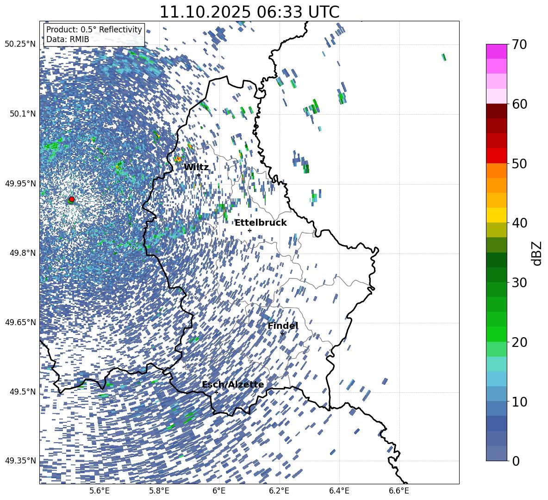This screenshot has width=548, height=500.
Task: Click the Wiltz city label
Action: coord(196,167)
